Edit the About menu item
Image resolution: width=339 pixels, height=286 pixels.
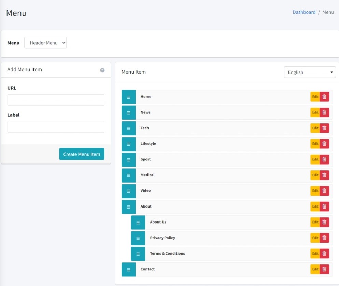(315, 206)
